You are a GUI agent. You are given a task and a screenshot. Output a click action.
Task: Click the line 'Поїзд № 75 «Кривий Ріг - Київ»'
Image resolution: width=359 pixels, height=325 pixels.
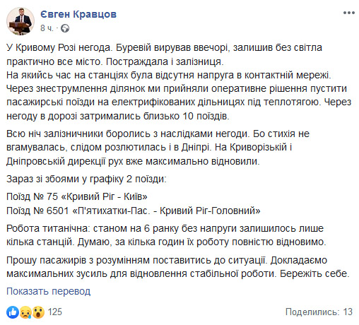pos(77,196)
